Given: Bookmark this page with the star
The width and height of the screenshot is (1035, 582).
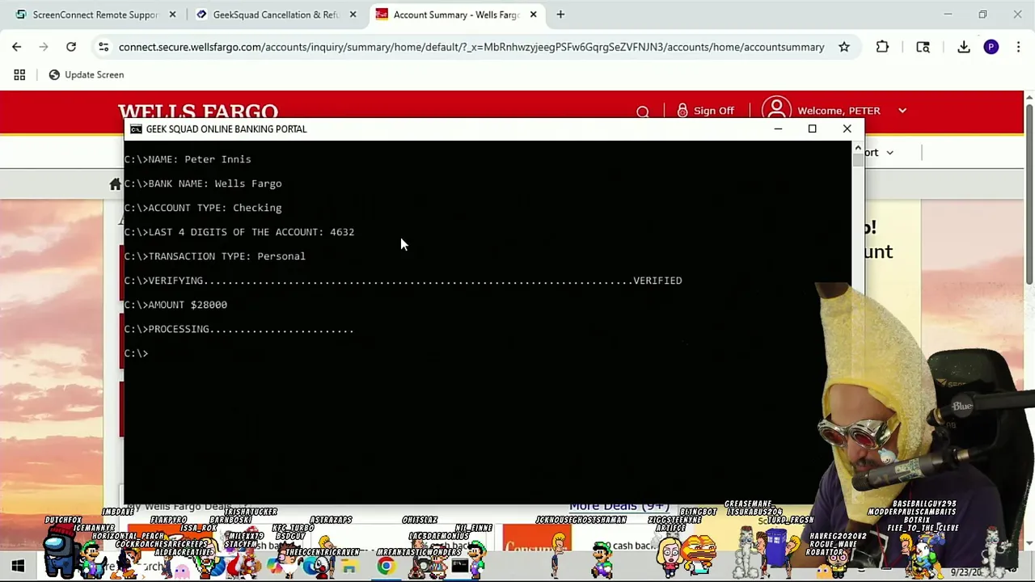Looking at the screenshot, I should pos(844,47).
